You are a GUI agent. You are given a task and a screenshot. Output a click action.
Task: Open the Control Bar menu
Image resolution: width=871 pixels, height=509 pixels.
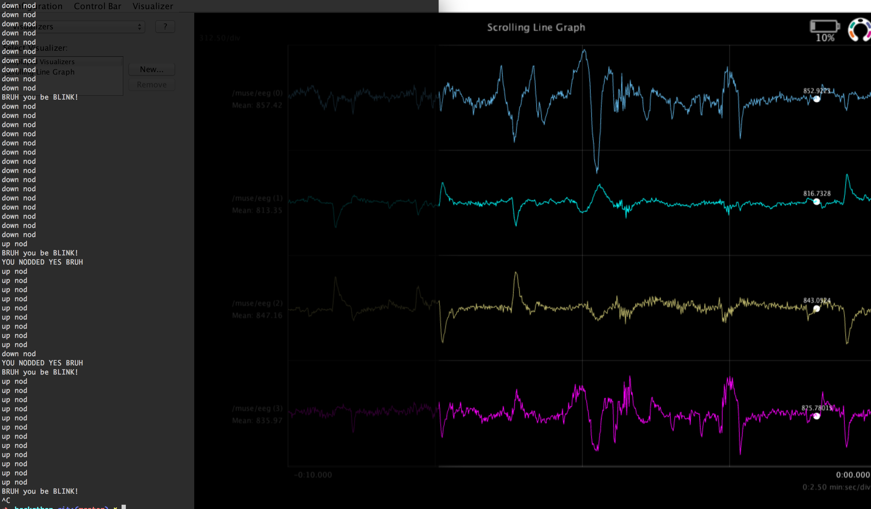(x=97, y=6)
